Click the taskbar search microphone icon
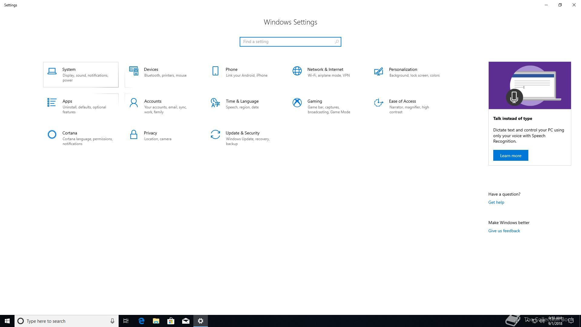The height and width of the screenshot is (327, 581). pos(112,321)
